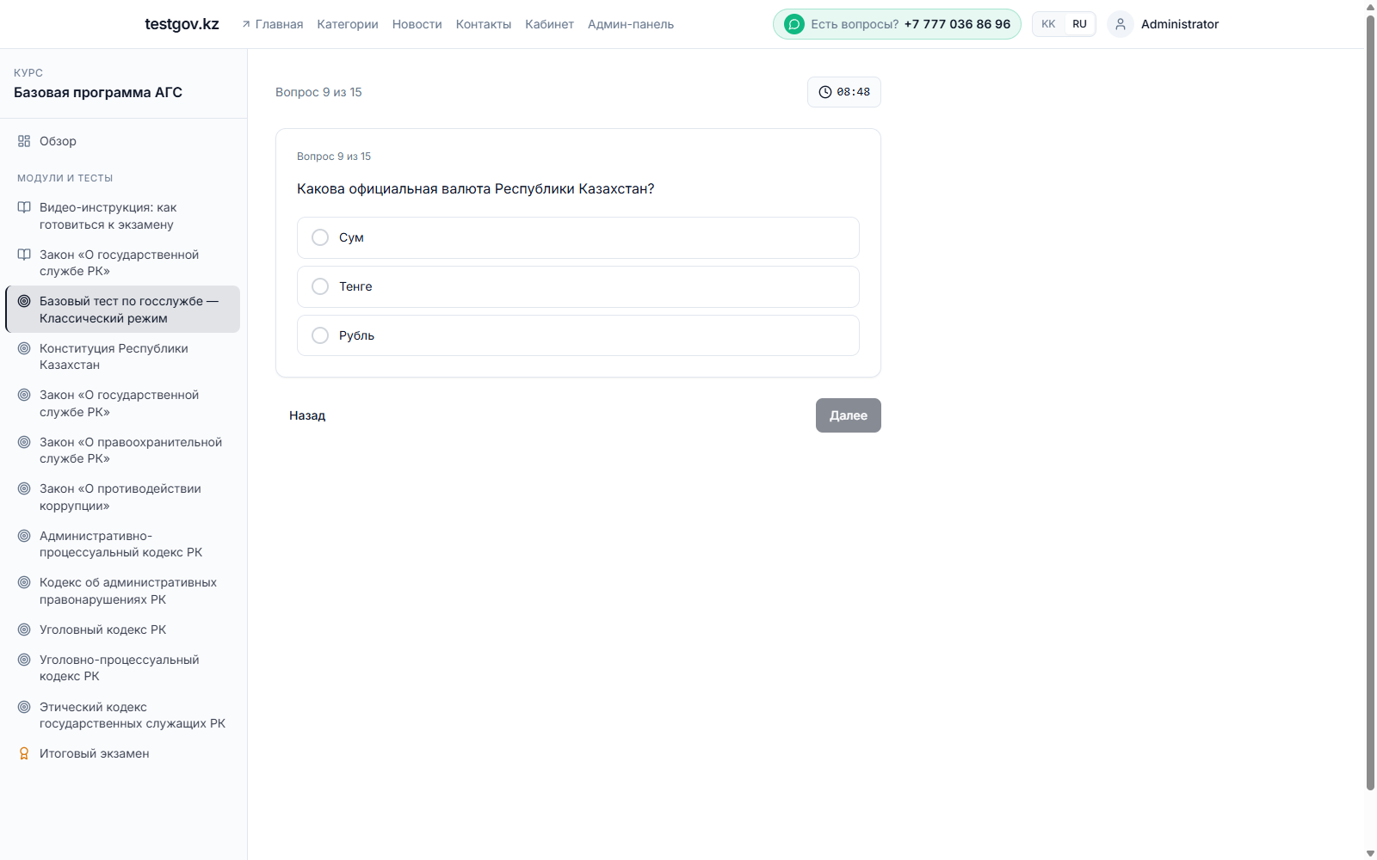Open the Главная nav link
Image resolution: width=1377 pixels, height=860 pixels.
click(x=272, y=24)
